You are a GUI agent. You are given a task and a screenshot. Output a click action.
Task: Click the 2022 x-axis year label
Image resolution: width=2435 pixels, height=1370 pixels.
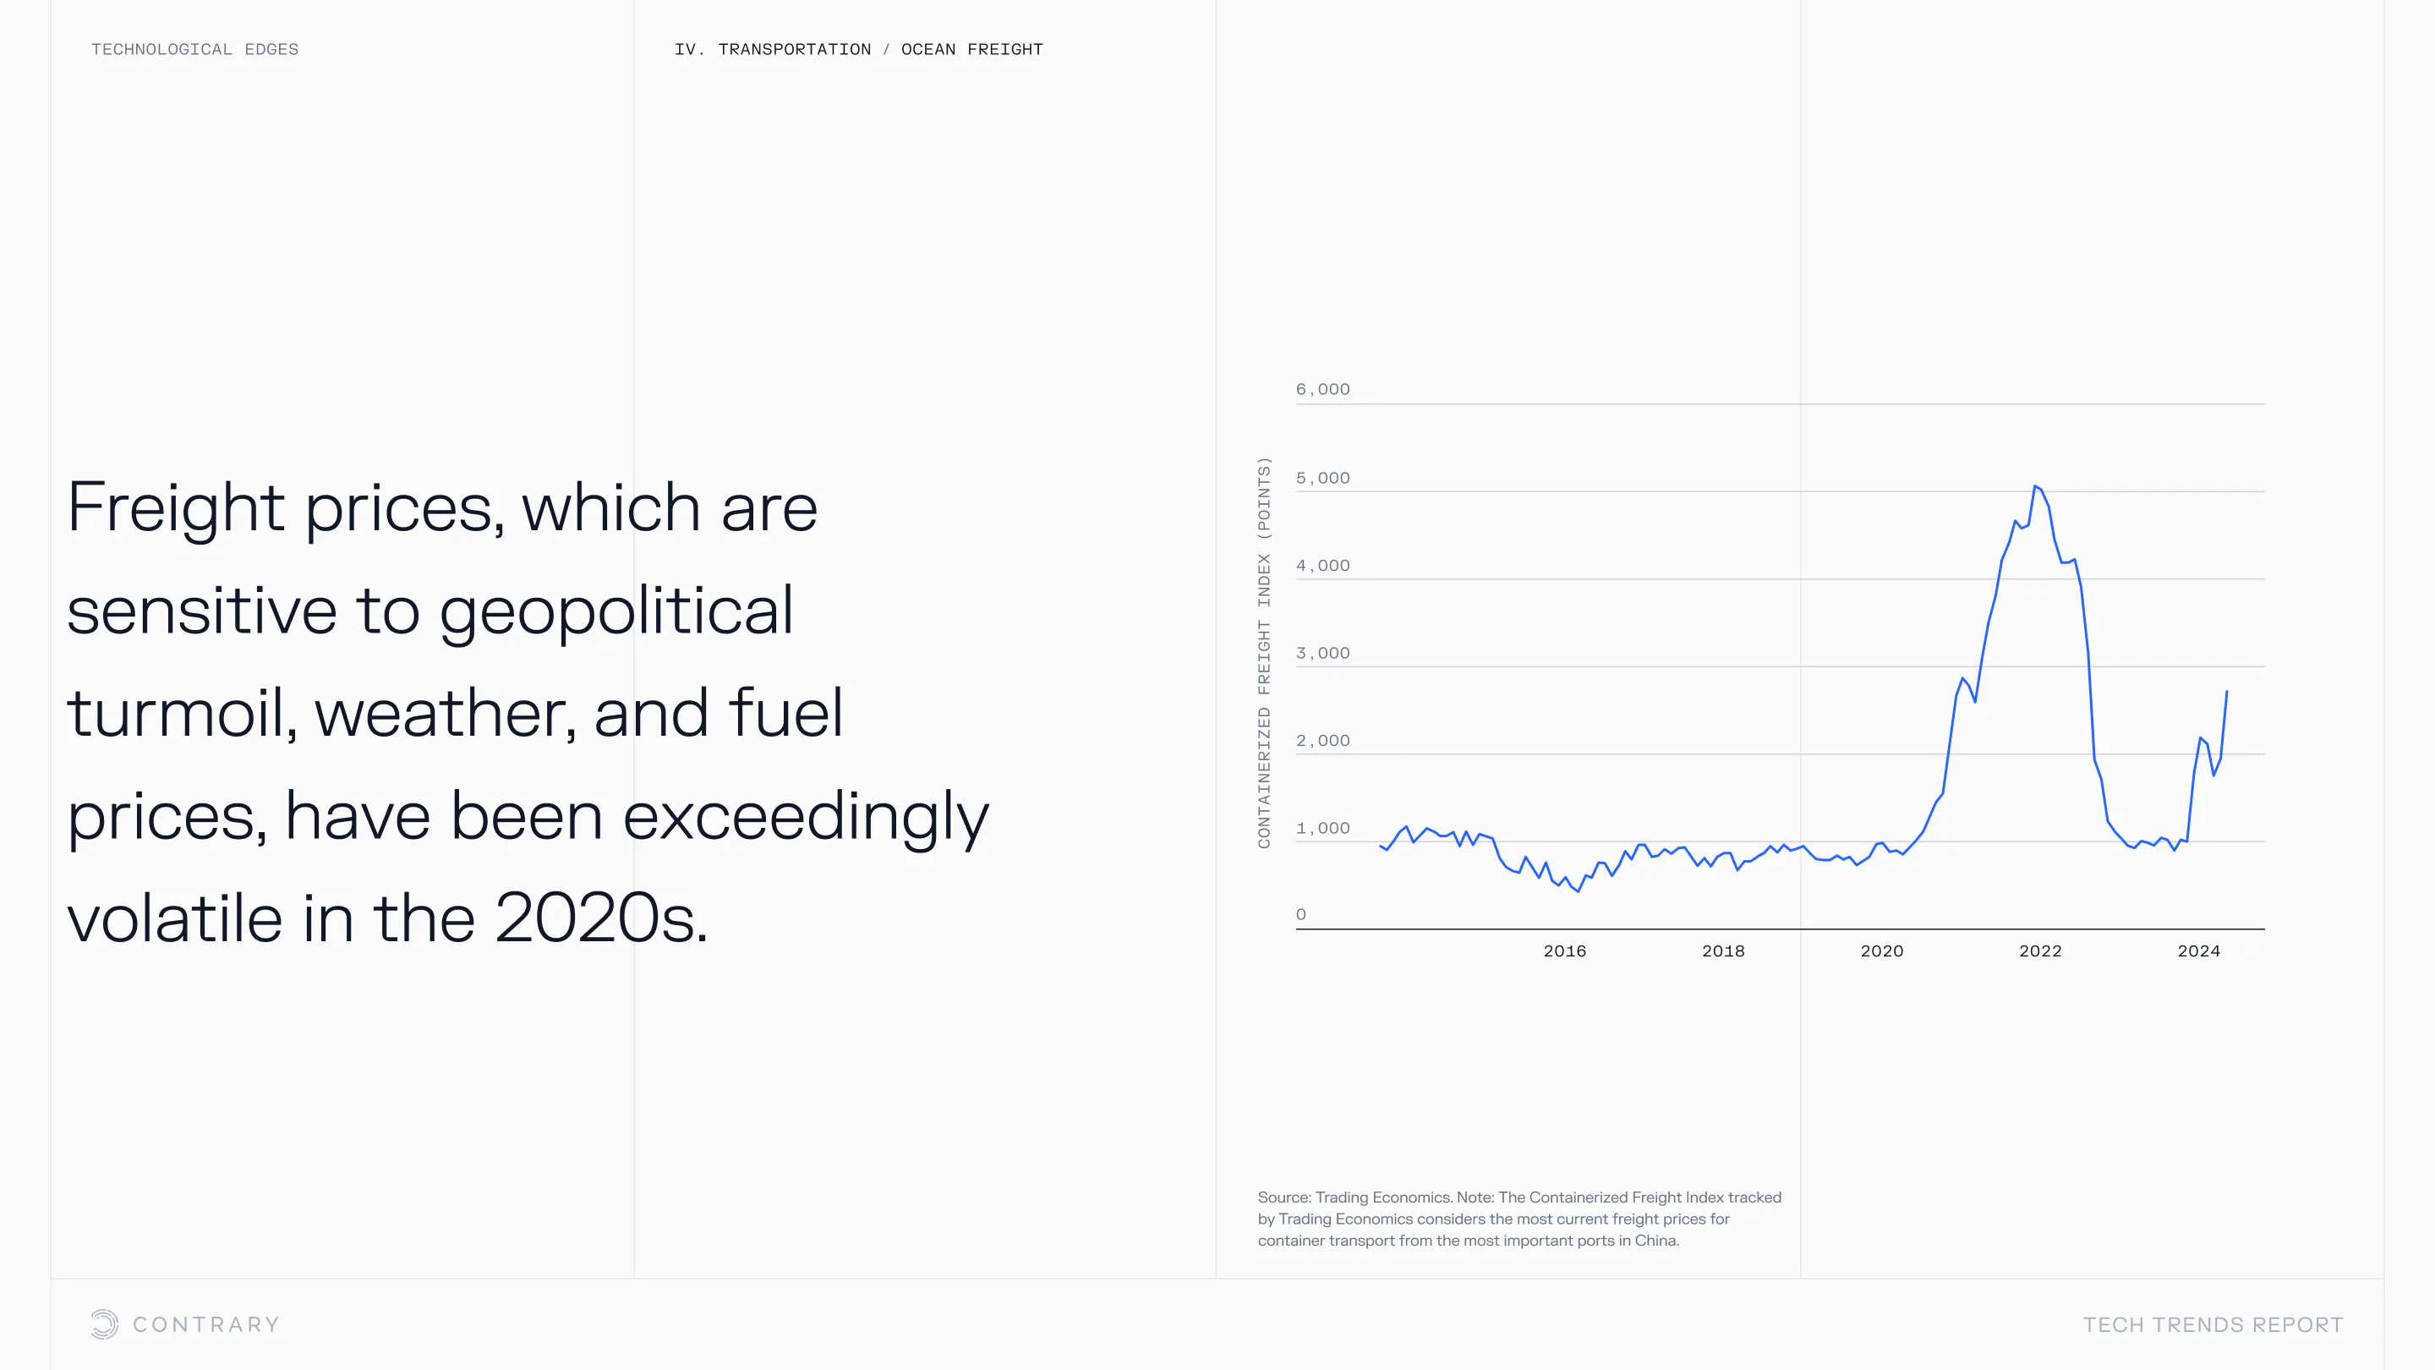(2040, 951)
